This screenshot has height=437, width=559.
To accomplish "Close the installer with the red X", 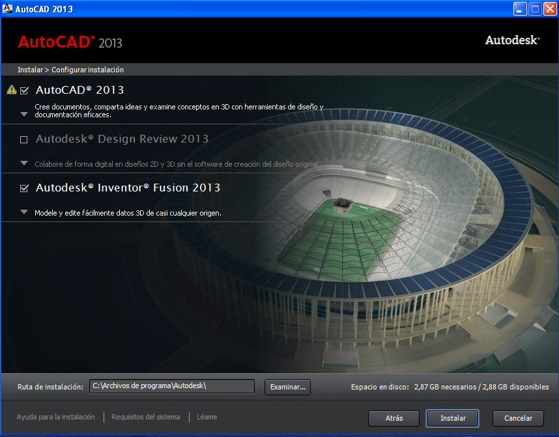I will click(550, 9).
